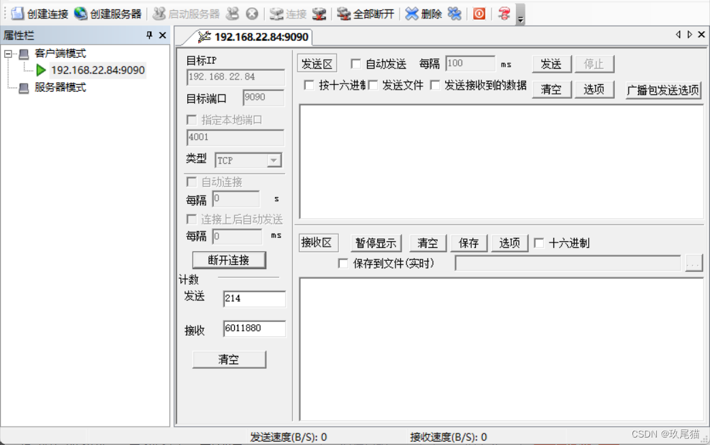Click 选项 button in the send area

[594, 90]
